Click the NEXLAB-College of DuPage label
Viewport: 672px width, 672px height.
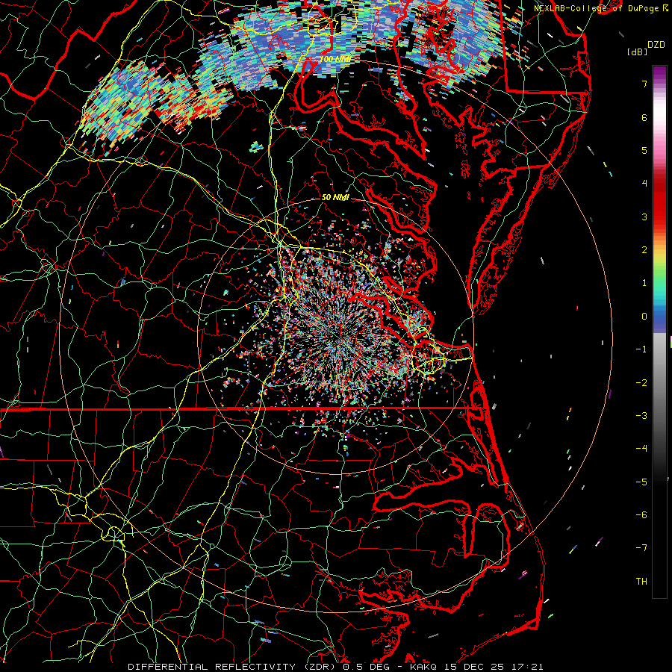point(596,8)
